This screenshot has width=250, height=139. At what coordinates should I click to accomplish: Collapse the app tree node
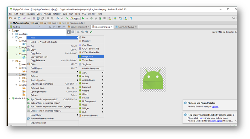[x=10, y=31]
